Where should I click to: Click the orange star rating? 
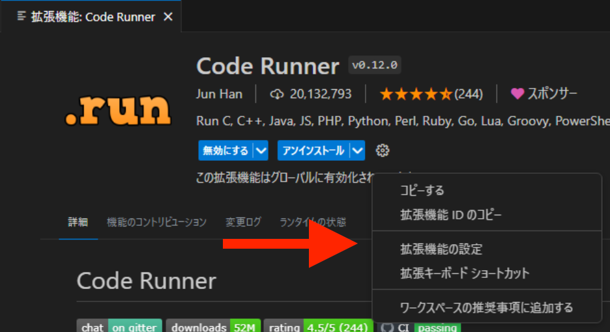coord(415,94)
